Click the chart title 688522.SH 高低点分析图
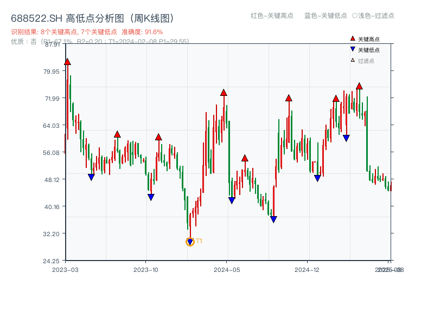Viewport: 434px width, 325px height. (x=92, y=17)
